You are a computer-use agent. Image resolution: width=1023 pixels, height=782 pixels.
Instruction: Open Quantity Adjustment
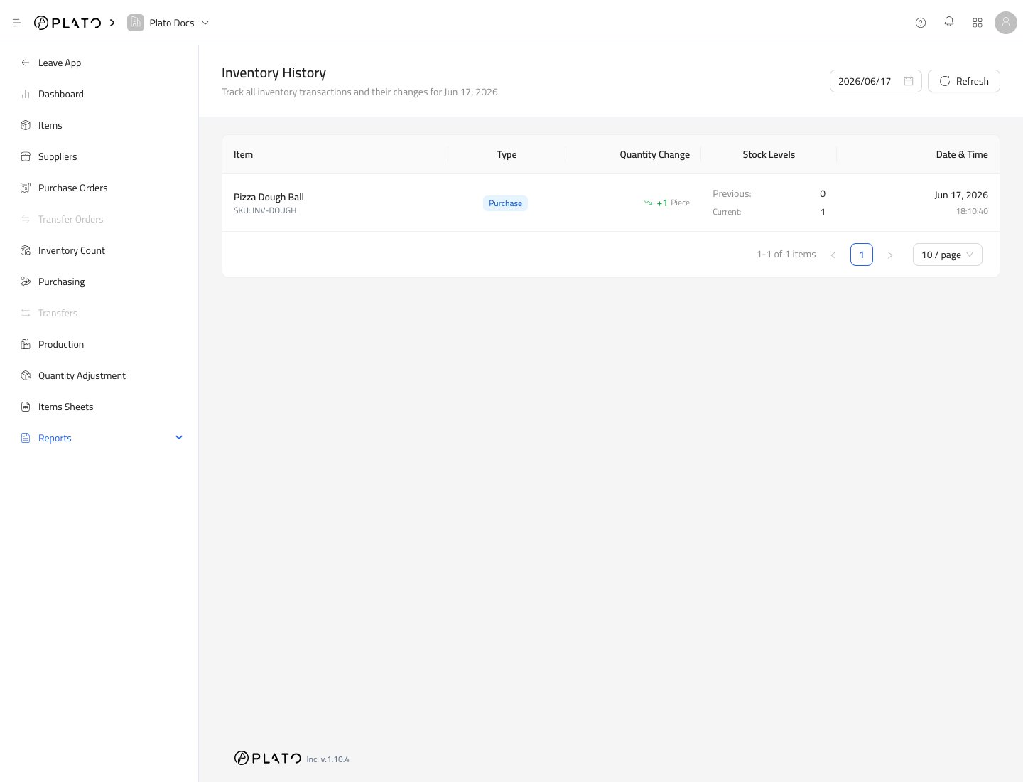point(82,375)
